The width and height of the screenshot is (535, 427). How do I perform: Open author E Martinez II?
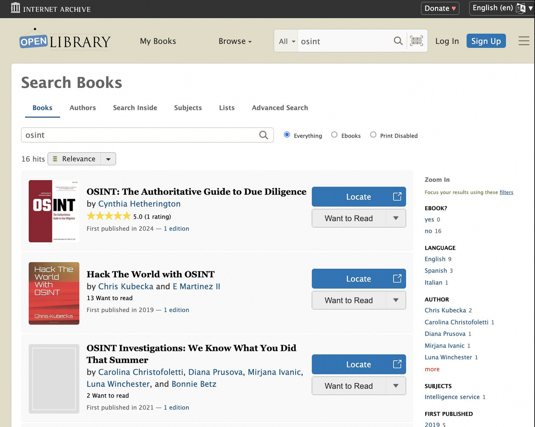coord(196,286)
